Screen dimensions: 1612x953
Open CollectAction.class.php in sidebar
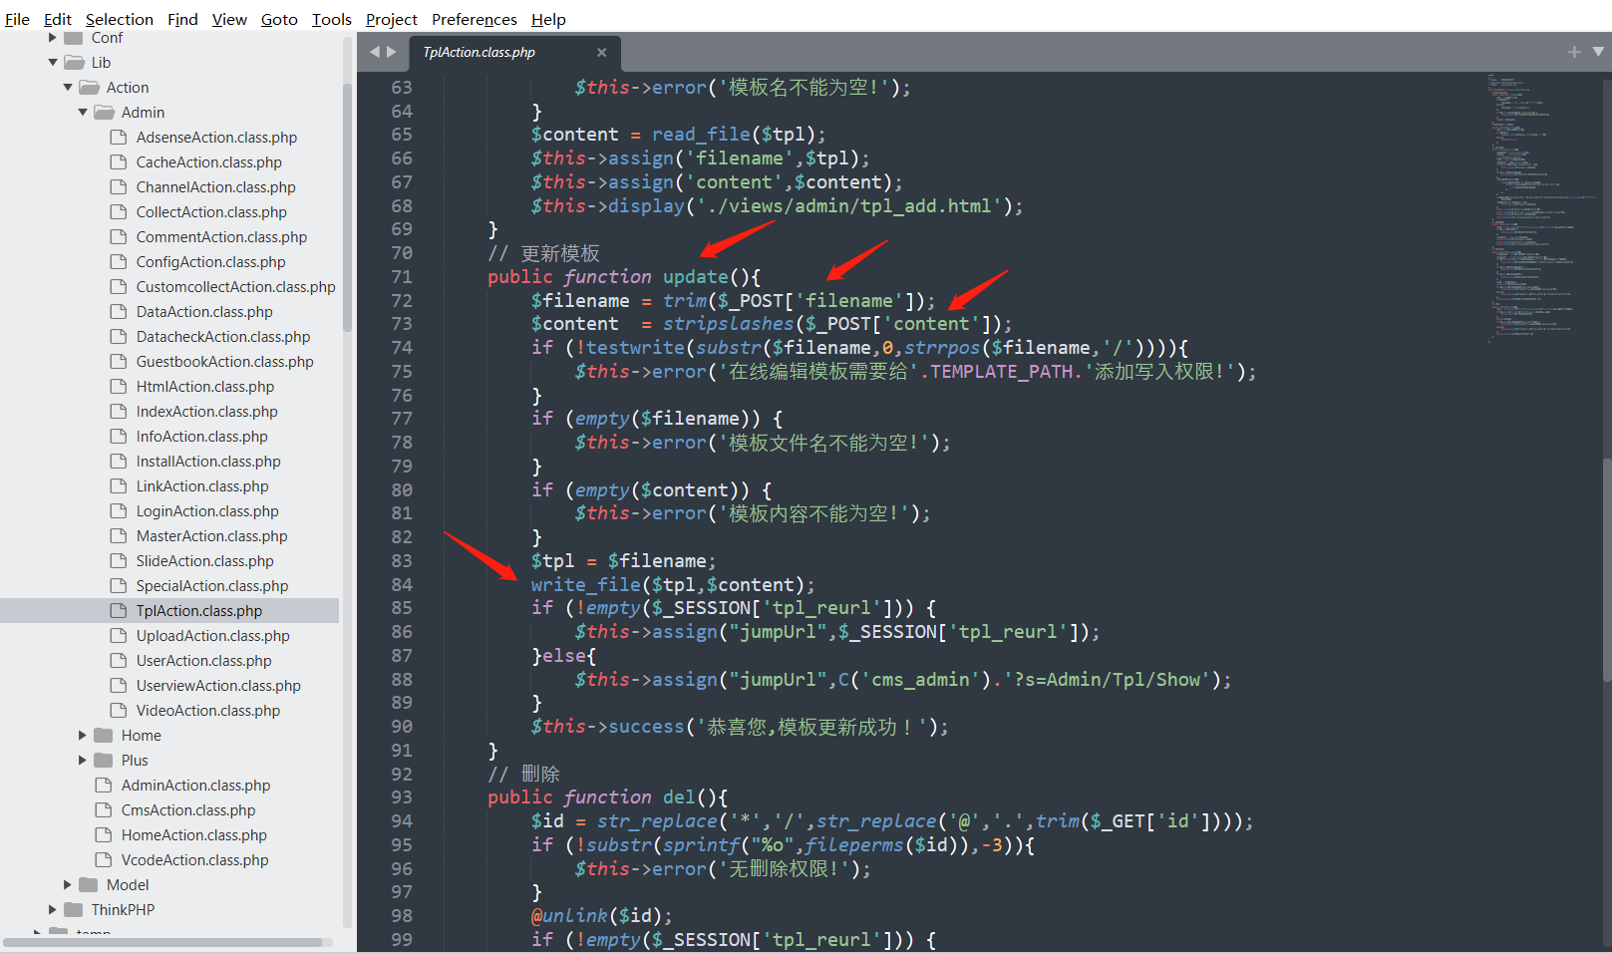[211, 212]
